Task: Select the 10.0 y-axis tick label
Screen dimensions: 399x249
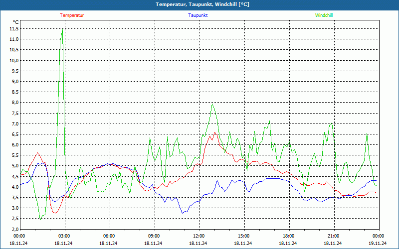Action: coord(14,60)
